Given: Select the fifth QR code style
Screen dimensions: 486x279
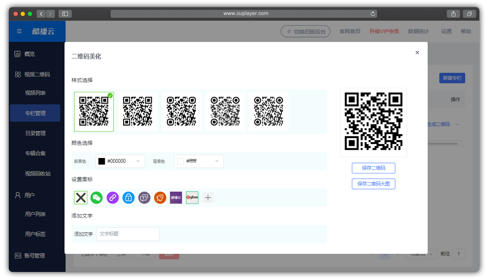Looking at the screenshot, I should pyautogui.click(x=269, y=112).
